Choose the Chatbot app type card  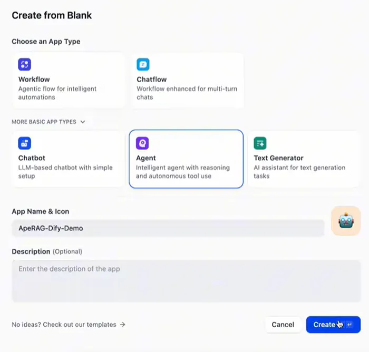[x=68, y=159]
